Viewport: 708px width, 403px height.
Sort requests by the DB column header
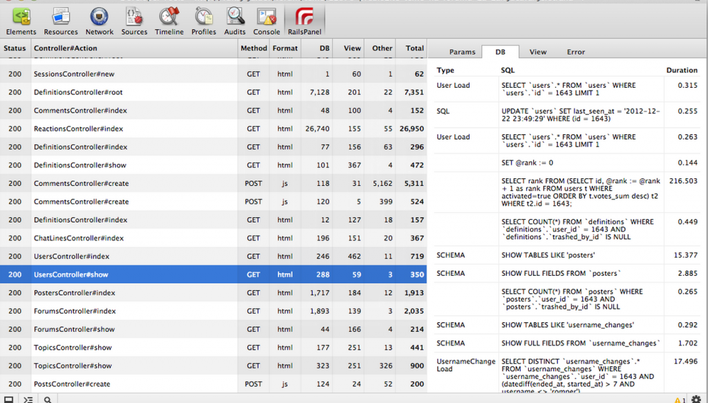324,48
